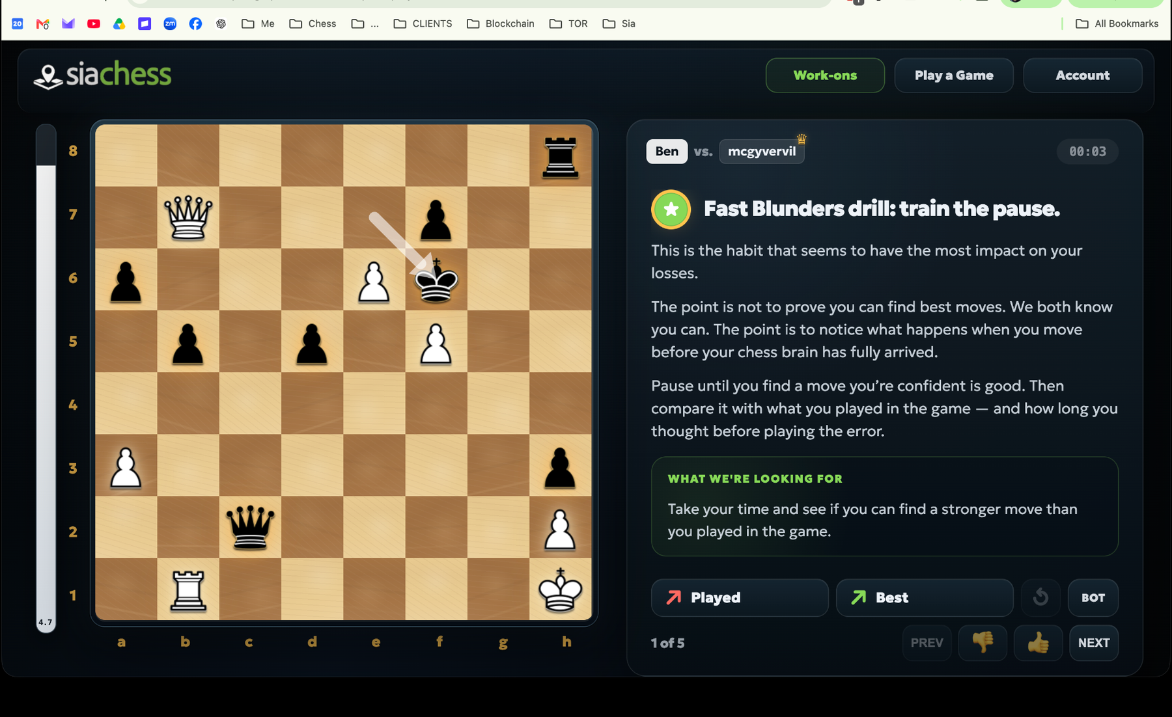1172x717 pixels.
Task: Go to PREV drill position
Action: [x=927, y=643]
